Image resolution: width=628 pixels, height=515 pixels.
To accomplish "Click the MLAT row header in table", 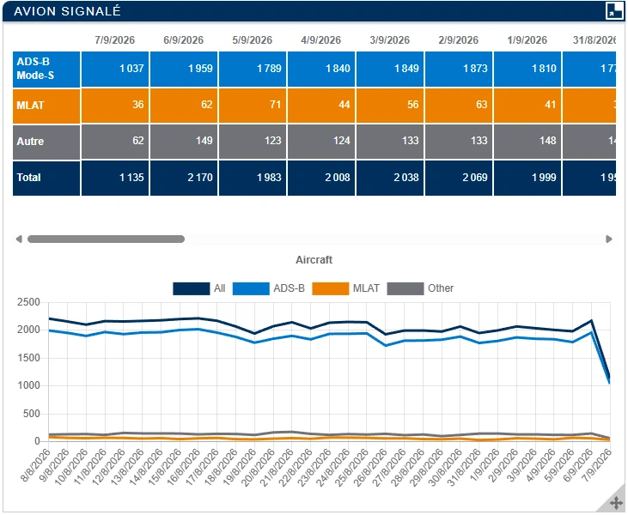I will coord(46,106).
